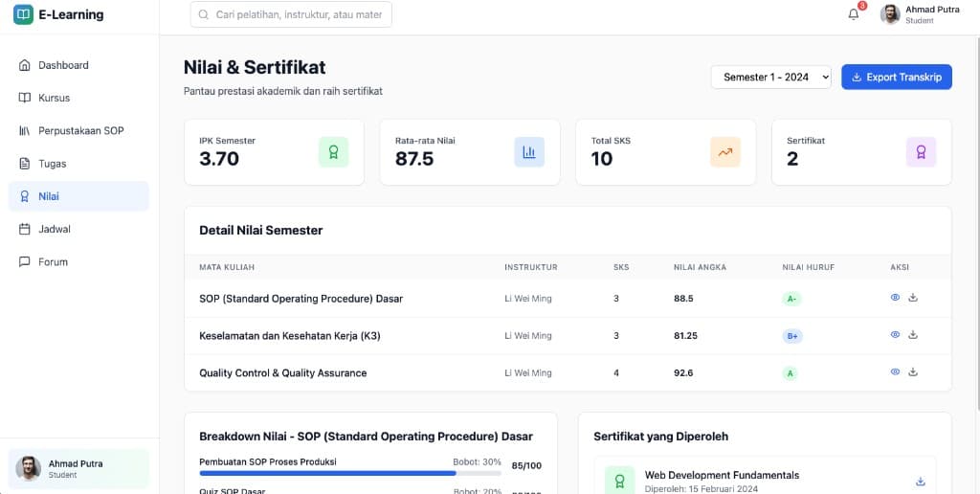Viewport: 980px width, 494px height.
Task: Open Ahmad Putra account card in sidebar
Action: tap(78, 468)
